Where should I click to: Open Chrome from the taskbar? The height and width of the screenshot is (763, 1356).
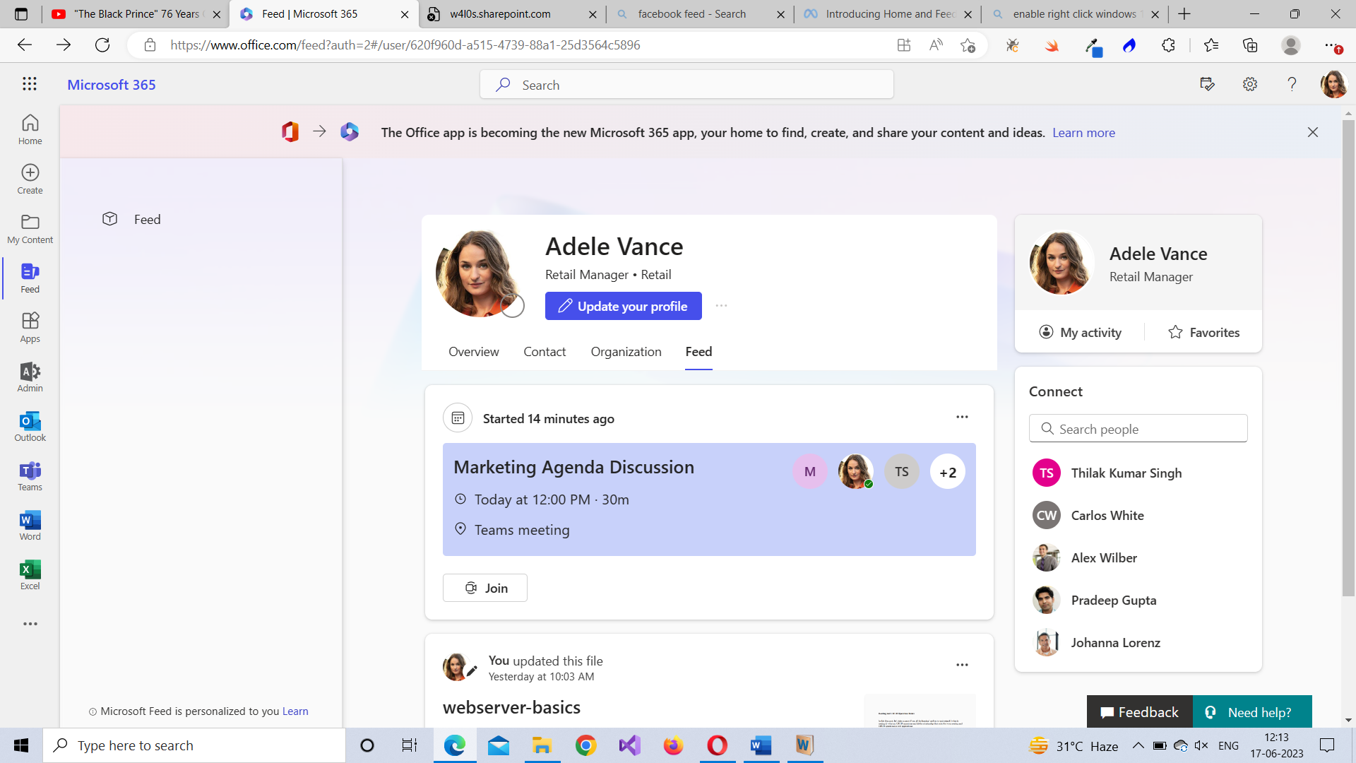tap(585, 745)
